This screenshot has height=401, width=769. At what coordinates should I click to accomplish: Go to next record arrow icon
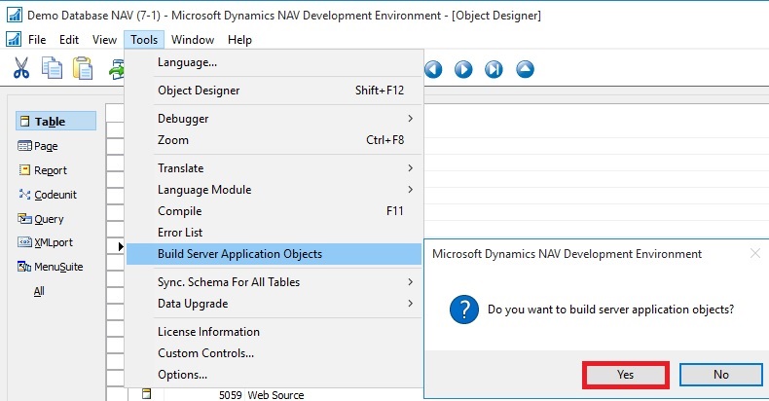[463, 69]
